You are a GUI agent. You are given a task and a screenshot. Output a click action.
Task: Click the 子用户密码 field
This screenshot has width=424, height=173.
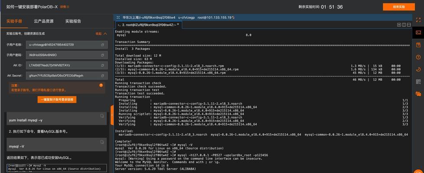pos(67,55)
